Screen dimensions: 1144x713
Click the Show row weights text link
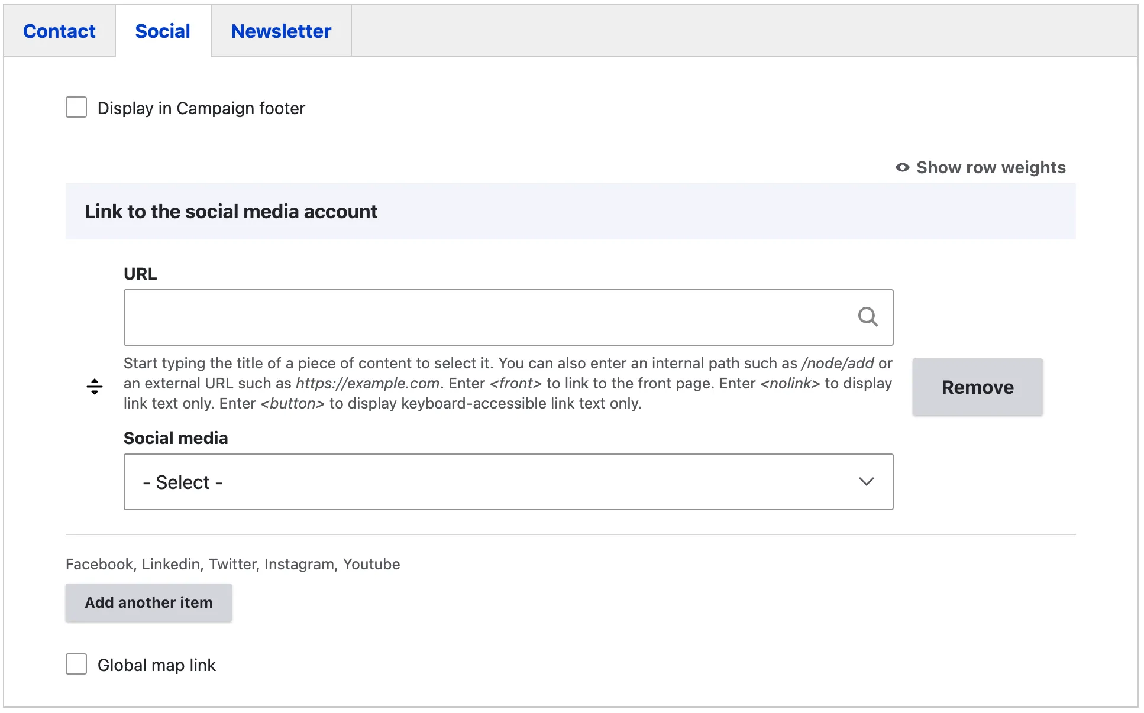991,167
